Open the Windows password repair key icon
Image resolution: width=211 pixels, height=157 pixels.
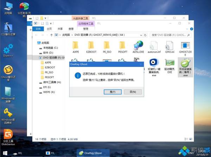pos(8,116)
